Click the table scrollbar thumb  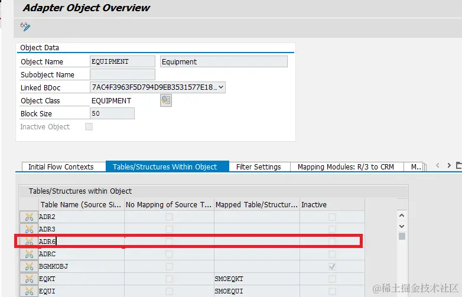402,236
